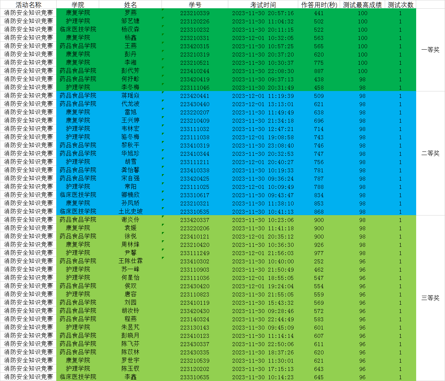Select the name cell 罗世宇
The image size is (445, 381).
130,360
